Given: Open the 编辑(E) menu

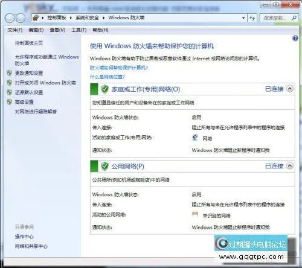Looking at the screenshot, I should coord(36,30).
